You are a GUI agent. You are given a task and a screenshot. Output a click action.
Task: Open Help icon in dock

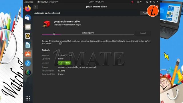[x=28, y=63]
